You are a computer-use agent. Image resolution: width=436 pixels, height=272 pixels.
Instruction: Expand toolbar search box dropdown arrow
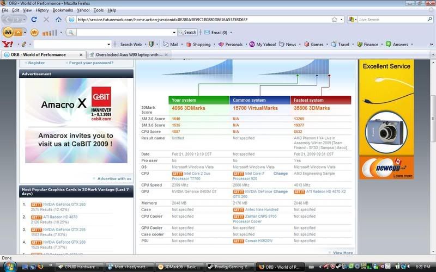(174, 33)
